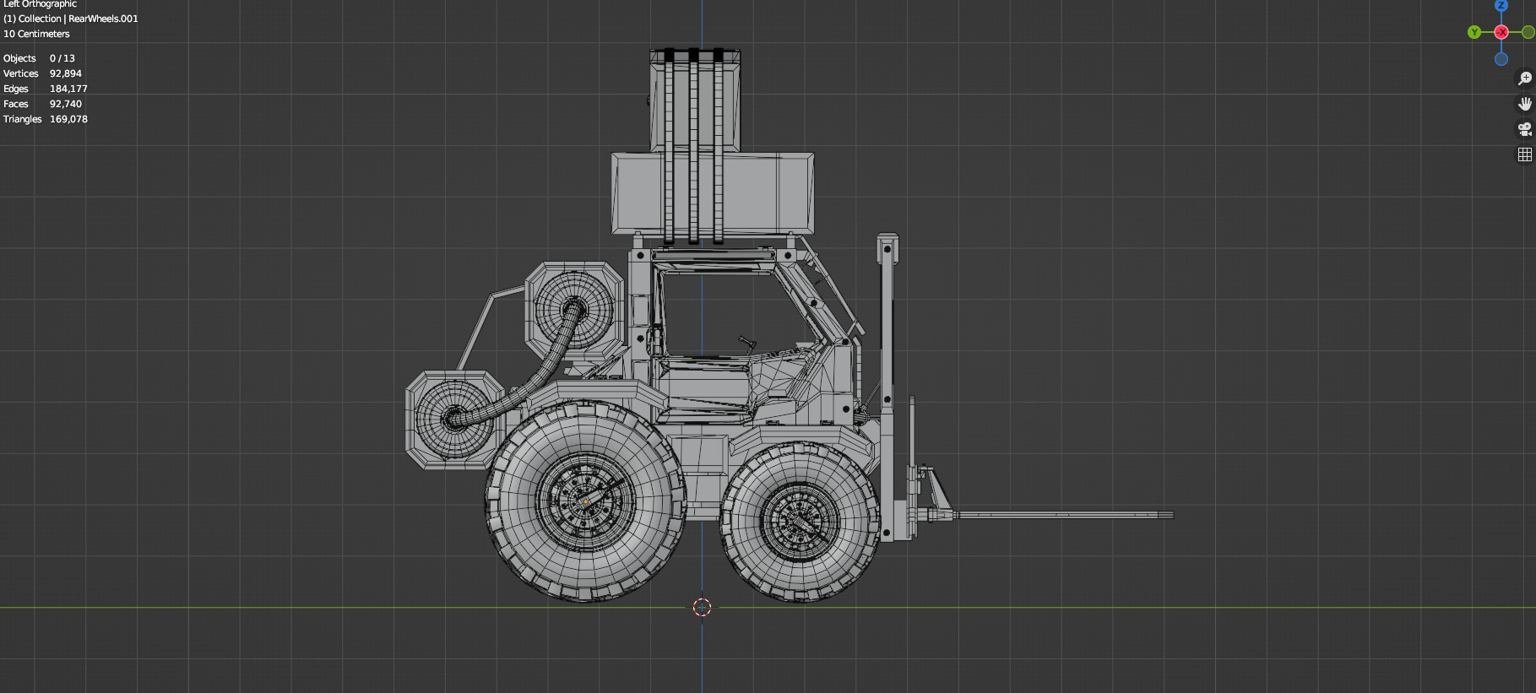Click the Z axis on the navigation gizmo
Viewport: 1536px width, 693px height.
[1501, 5]
